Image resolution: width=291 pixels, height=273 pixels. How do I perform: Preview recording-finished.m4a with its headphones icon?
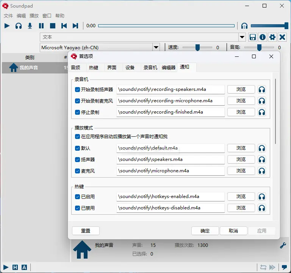tap(262, 112)
